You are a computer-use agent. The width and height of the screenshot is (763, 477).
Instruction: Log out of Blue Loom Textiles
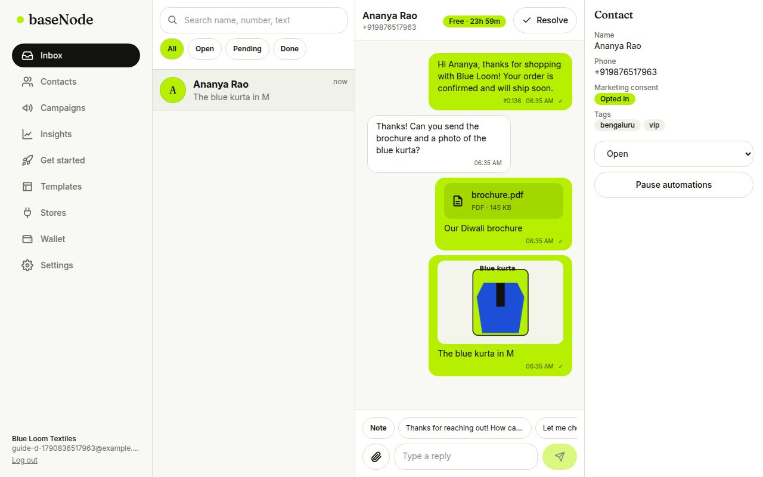[x=24, y=460]
